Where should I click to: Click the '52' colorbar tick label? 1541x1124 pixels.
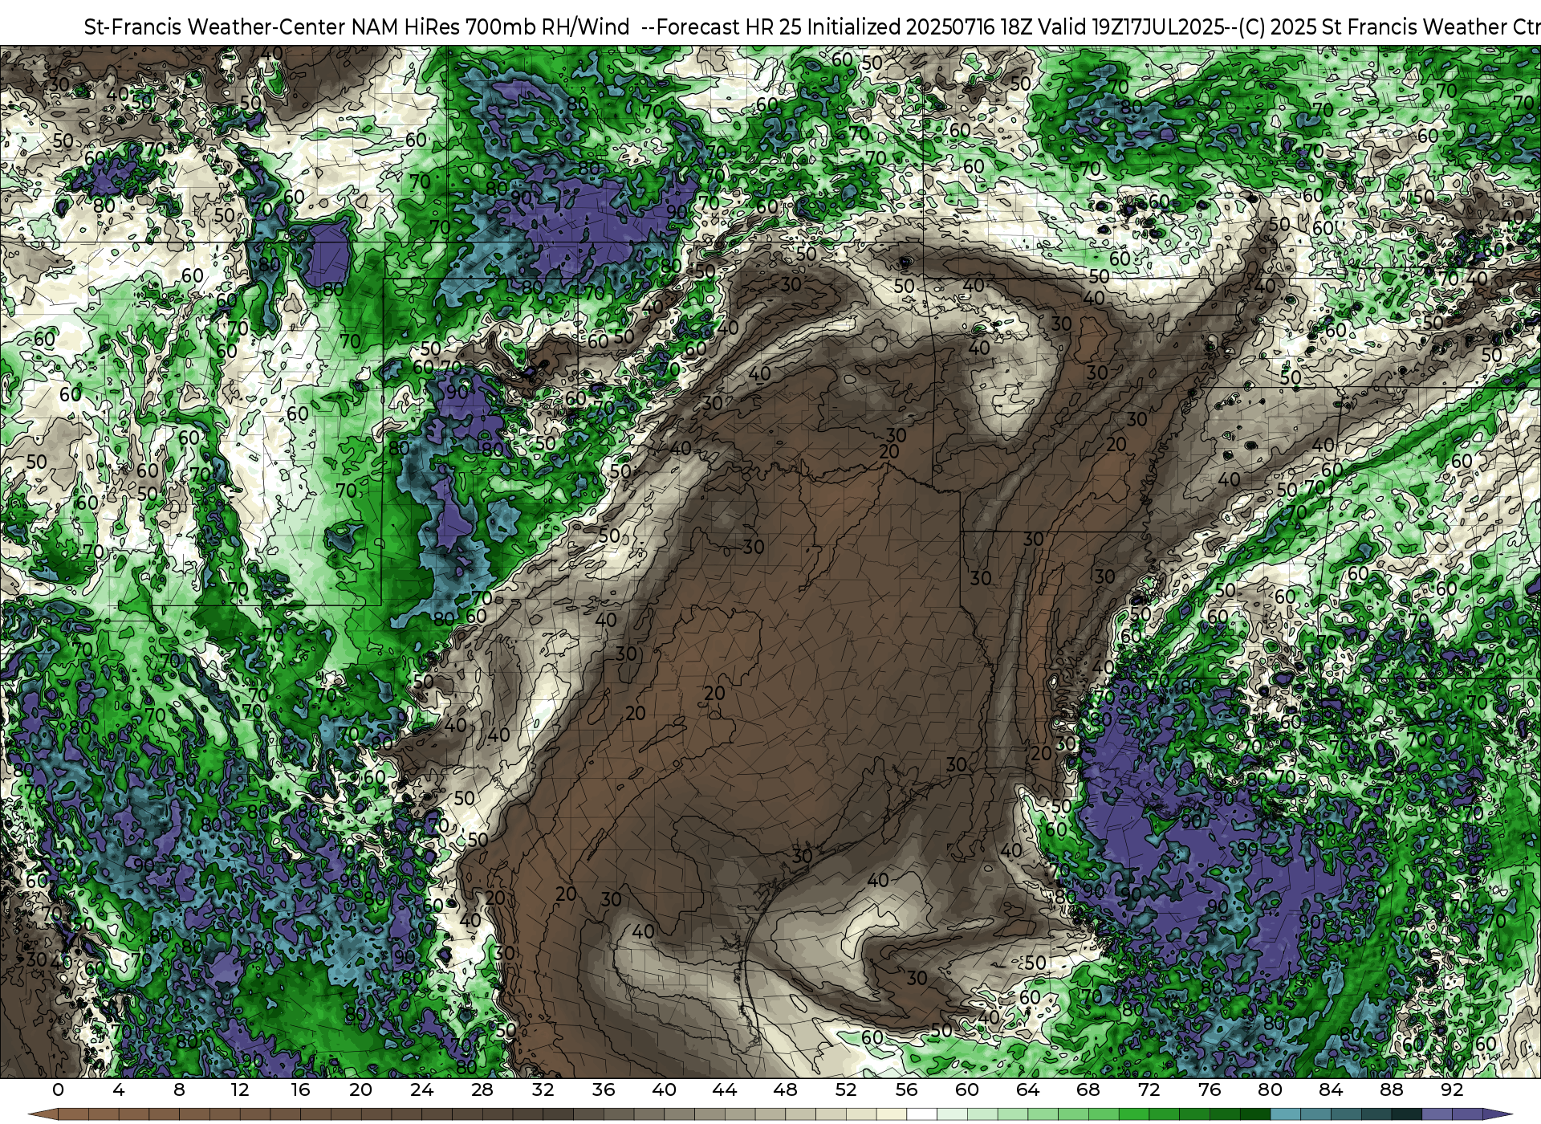pos(846,1090)
